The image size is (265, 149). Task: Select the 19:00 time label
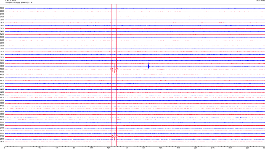tap(2, 117)
